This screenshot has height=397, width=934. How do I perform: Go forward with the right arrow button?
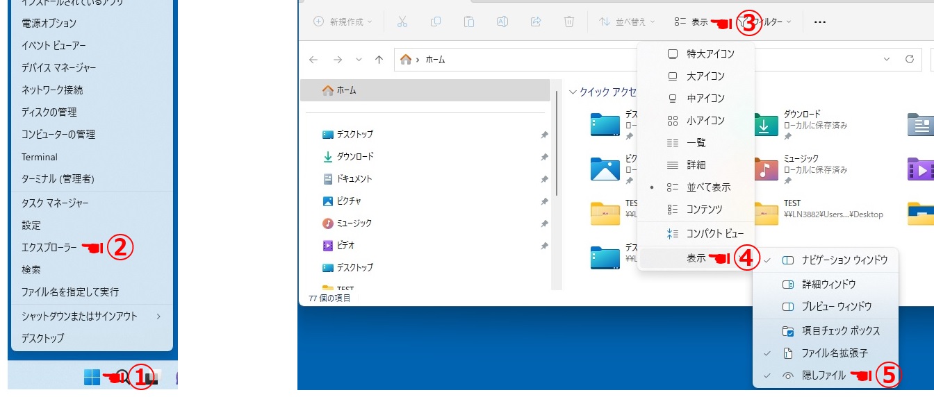click(x=338, y=60)
